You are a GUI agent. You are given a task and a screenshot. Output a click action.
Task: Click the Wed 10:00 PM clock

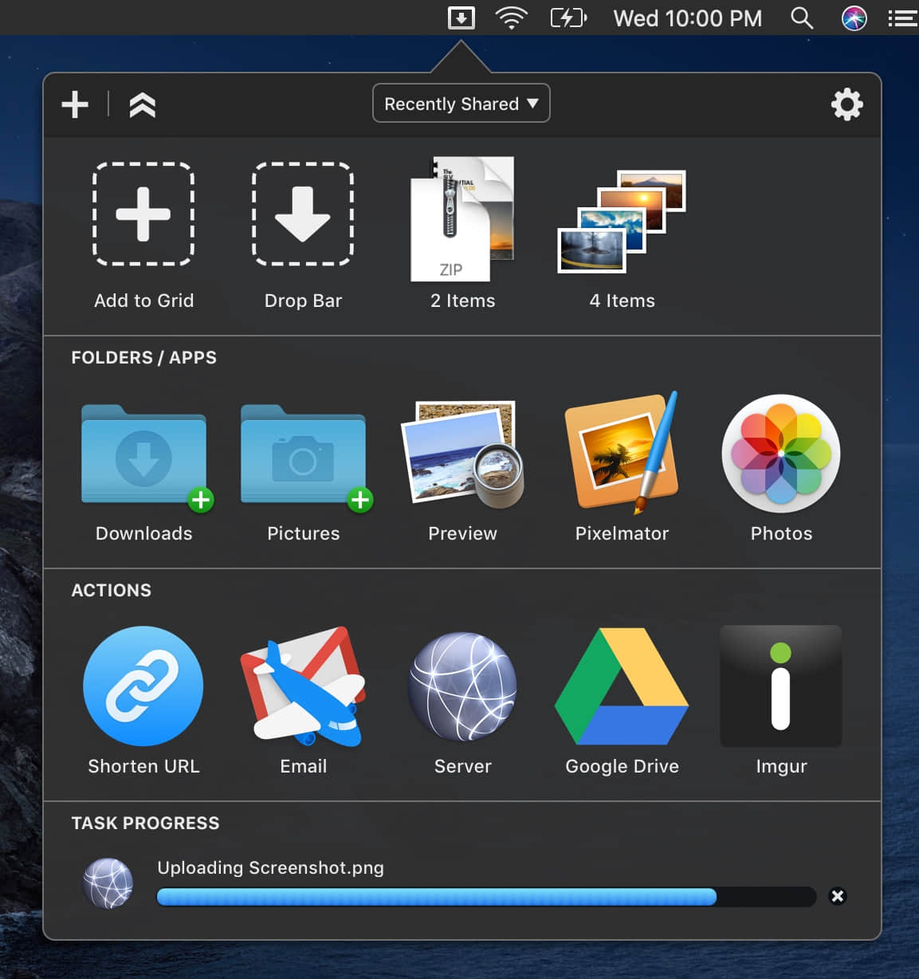click(x=688, y=18)
